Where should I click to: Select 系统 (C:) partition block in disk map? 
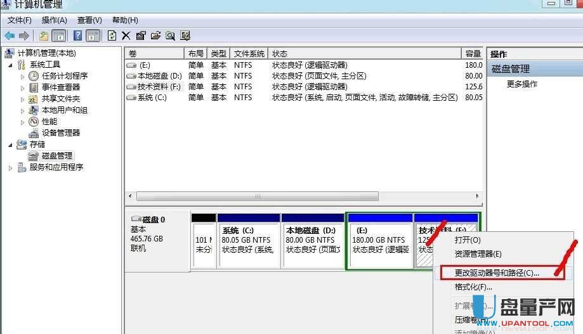pyautogui.click(x=248, y=241)
